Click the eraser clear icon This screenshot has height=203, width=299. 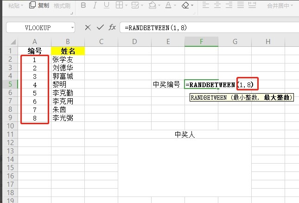coord(185,6)
